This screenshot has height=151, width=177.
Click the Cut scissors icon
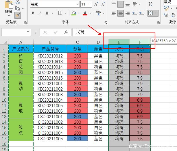pyautogui.click(x=18, y=2)
